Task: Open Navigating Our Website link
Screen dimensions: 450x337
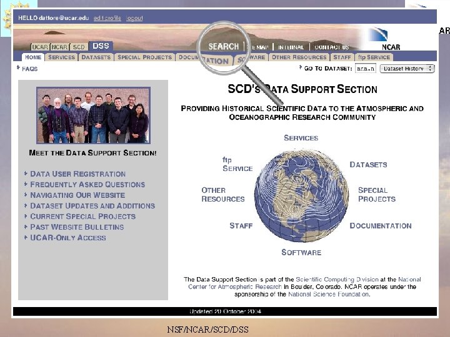Action: point(77,195)
